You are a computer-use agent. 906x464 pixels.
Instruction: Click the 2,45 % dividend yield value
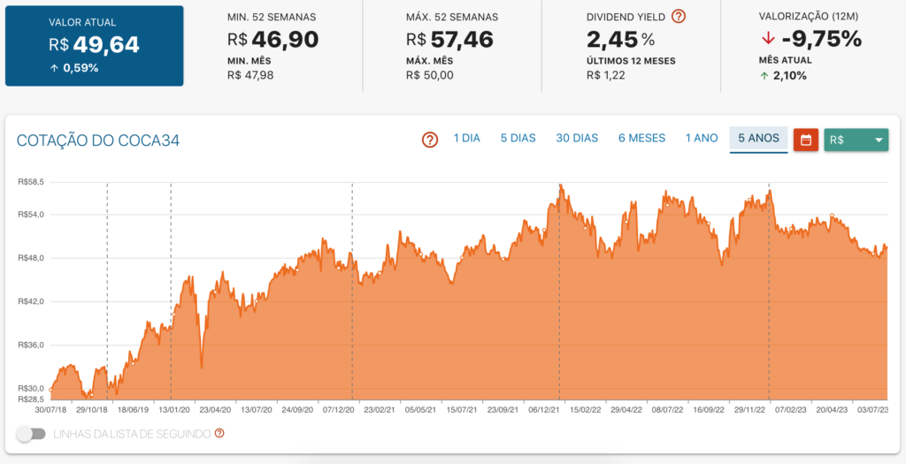pyautogui.click(x=620, y=40)
